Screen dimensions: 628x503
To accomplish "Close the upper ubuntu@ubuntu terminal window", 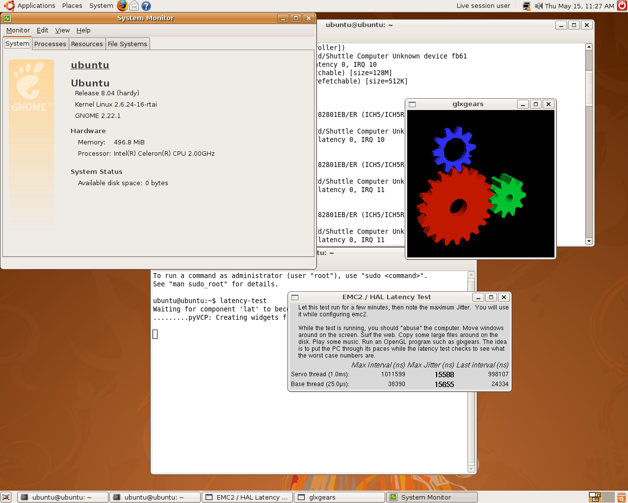I will [587, 25].
